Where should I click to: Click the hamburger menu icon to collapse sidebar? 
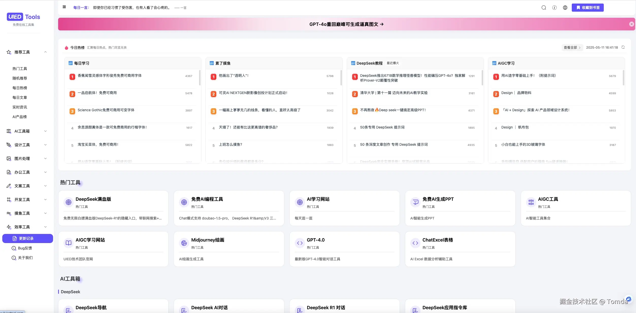click(64, 7)
